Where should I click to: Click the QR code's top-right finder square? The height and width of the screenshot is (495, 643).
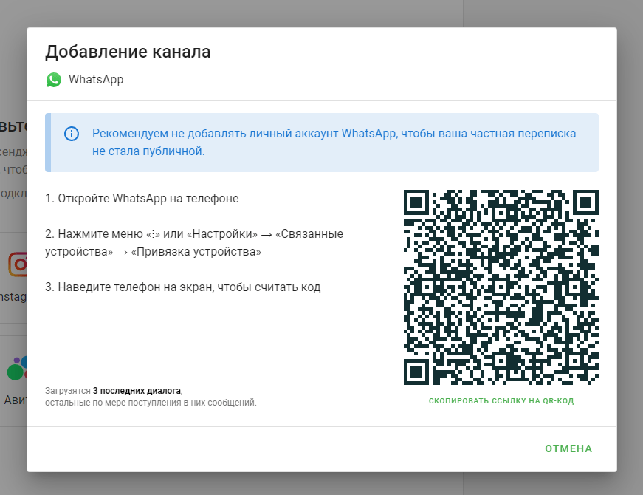586,202
